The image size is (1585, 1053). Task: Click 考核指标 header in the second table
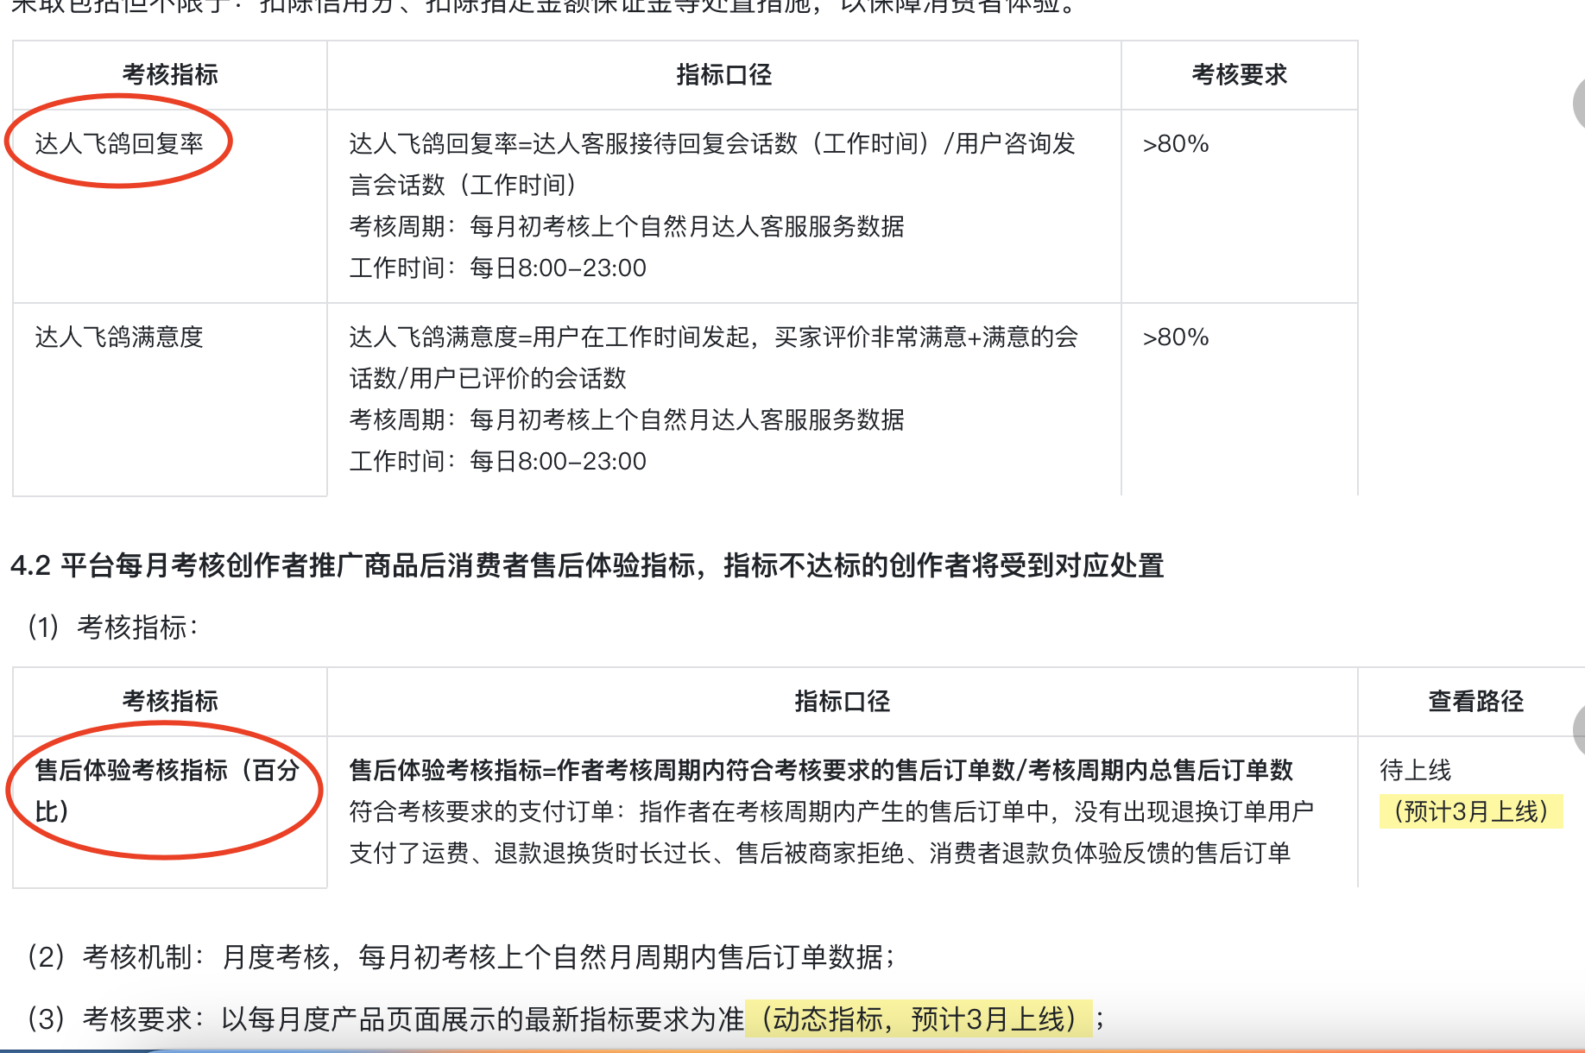170,702
